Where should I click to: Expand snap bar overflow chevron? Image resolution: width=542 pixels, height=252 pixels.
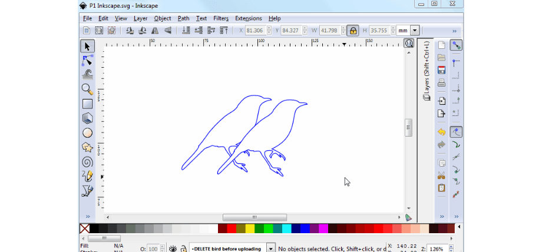coord(456,217)
